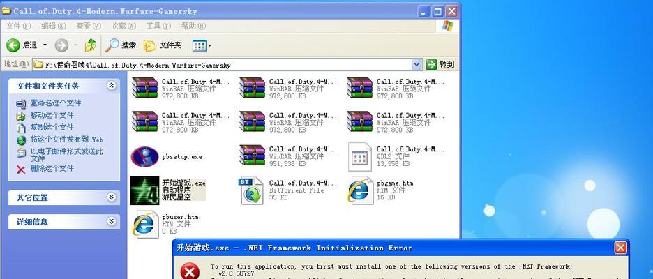The height and width of the screenshot is (279, 653).
Task: Click 以电子邮件形式发送此文件 link
Action: (x=66, y=154)
